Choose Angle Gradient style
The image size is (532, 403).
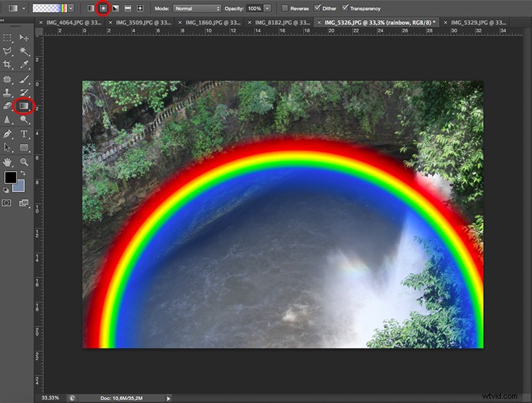tap(116, 8)
